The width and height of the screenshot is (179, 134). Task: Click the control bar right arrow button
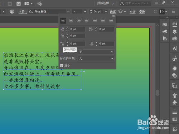click(3, 12)
